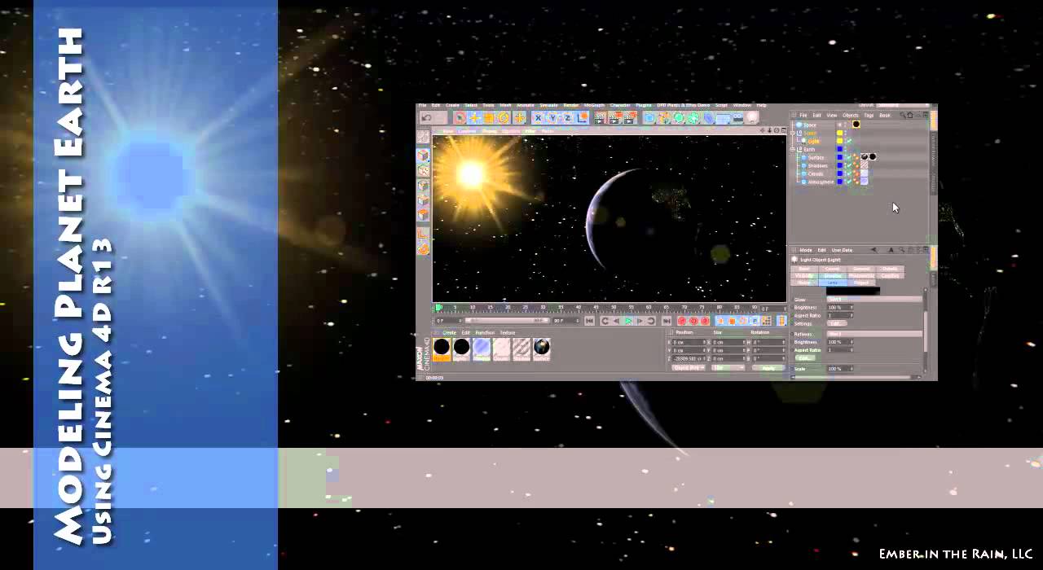Open the Cameras menu in viewport
This screenshot has width=1043, height=570.
(467, 130)
